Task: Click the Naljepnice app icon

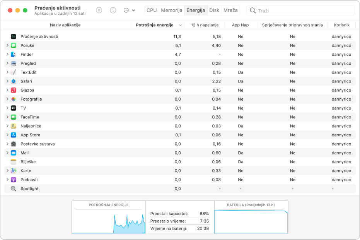Action: [x=14, y=126]
